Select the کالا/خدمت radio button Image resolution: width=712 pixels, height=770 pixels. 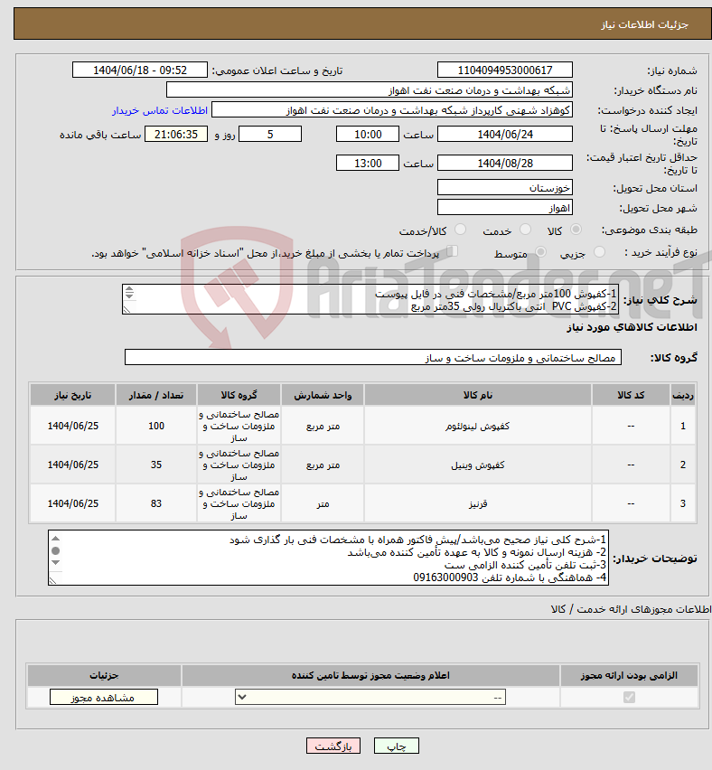point(460,230)
